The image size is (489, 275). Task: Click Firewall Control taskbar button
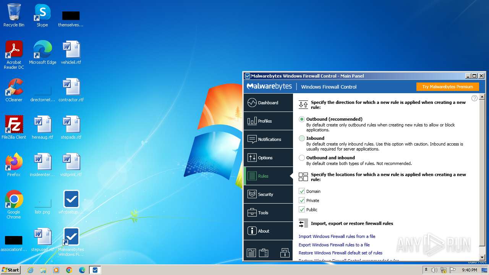click(95, 270)
